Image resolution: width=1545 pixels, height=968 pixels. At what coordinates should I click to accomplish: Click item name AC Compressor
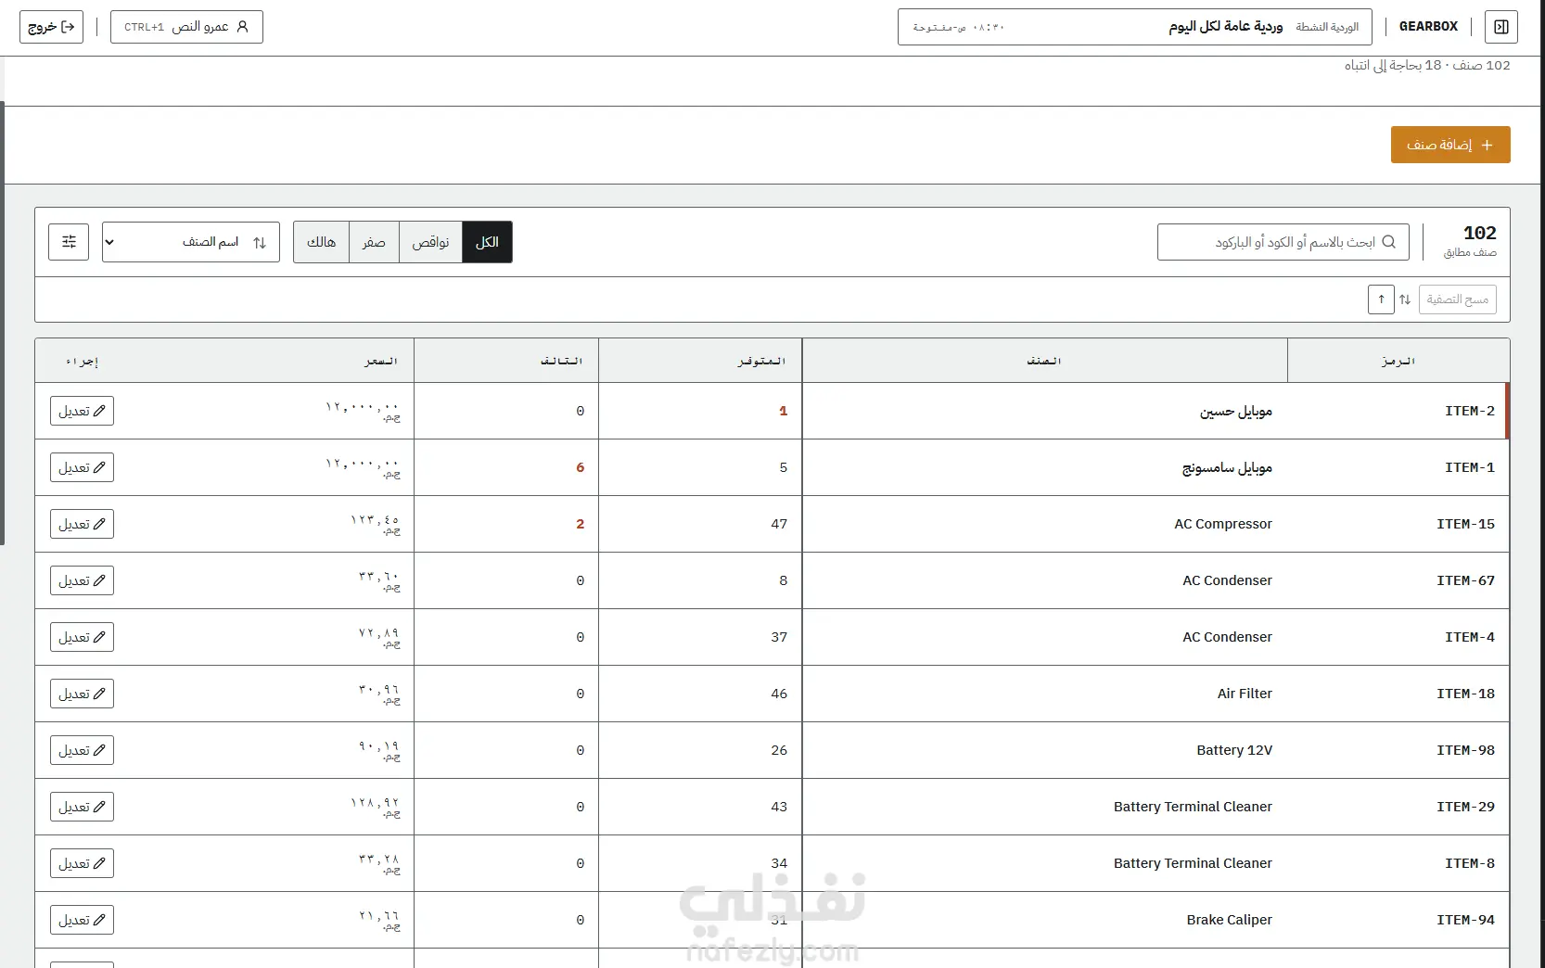pyautogui.click(x=1223, y=524)
